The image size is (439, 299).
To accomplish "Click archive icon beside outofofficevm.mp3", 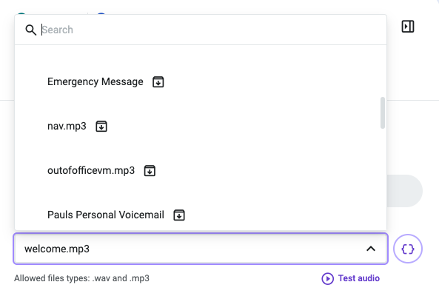I will click(x=150, y=171).
